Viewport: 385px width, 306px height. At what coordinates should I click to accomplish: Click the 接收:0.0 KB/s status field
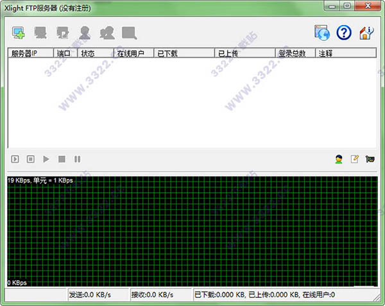tap(161, 294)
